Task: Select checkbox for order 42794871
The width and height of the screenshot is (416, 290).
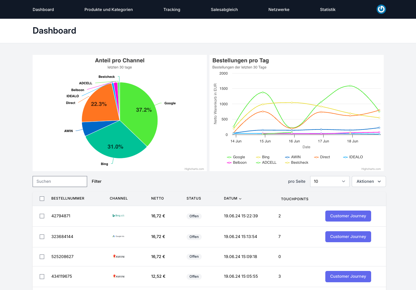Action: point(42,216)
